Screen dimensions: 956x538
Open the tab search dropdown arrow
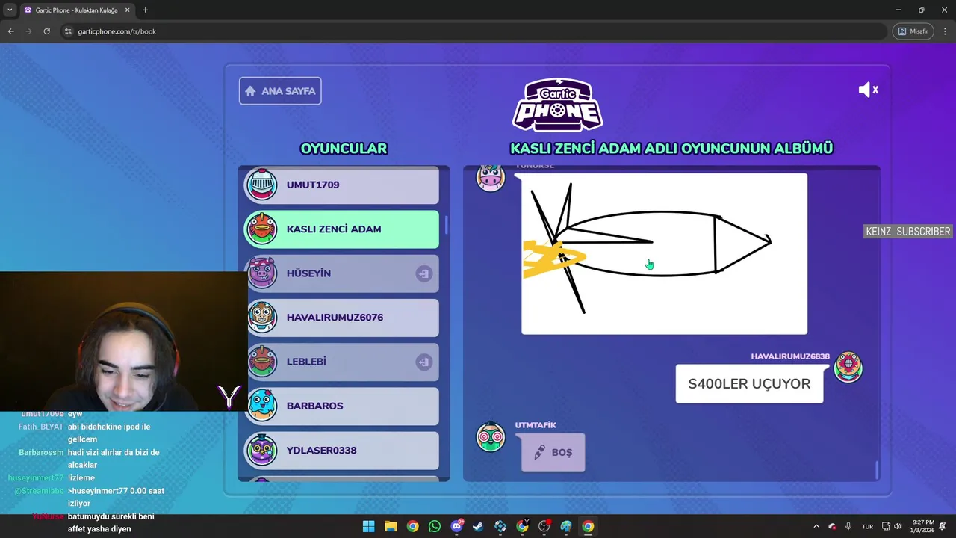tap(10, 10)
